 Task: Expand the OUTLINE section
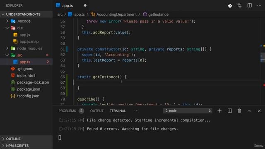click(26, 139)
